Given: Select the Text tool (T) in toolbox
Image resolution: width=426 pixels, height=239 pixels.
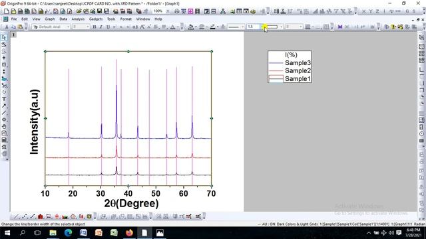Looking at the screenshot, I should click(x=4, y=99).
